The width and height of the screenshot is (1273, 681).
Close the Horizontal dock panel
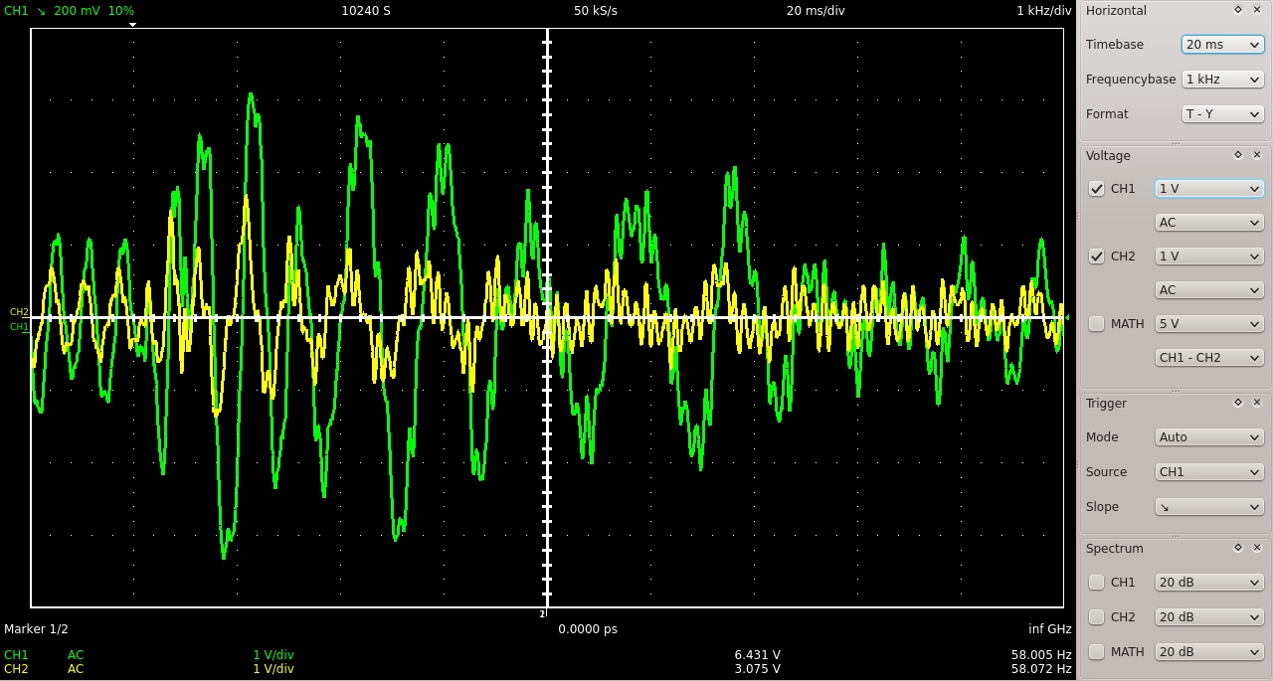pos(1257,10)
